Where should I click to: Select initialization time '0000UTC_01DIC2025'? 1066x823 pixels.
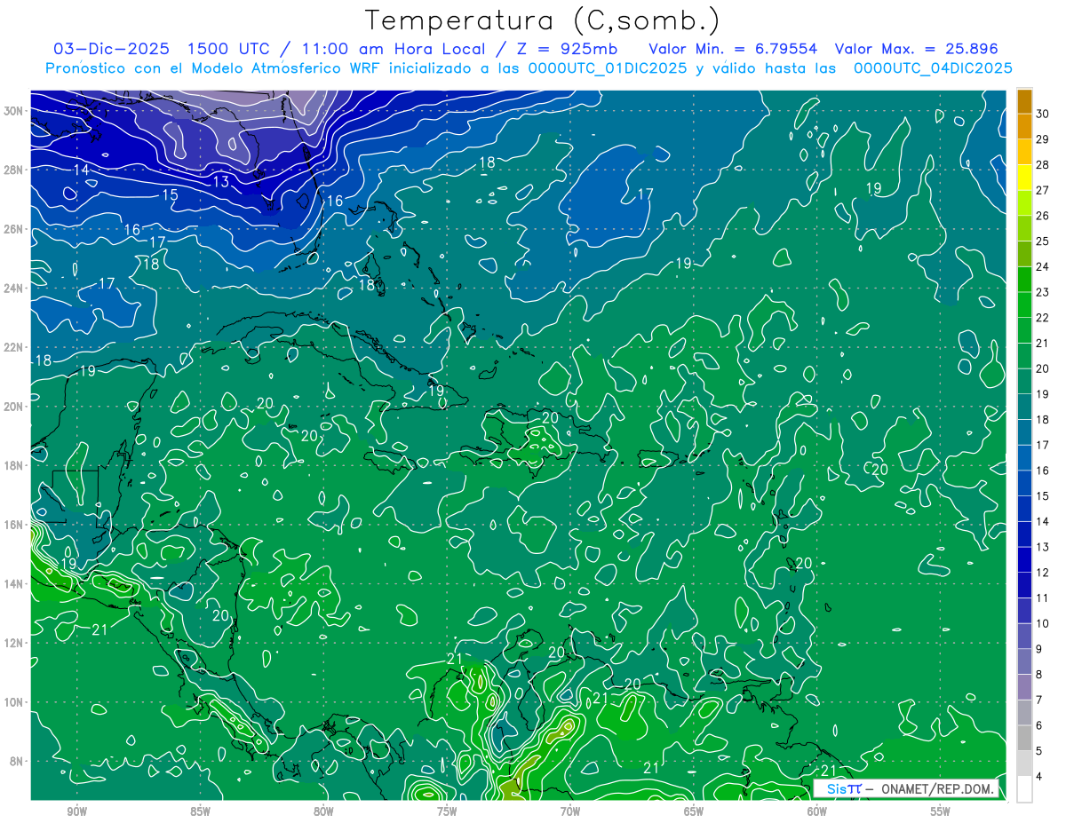tap(608, 68)
